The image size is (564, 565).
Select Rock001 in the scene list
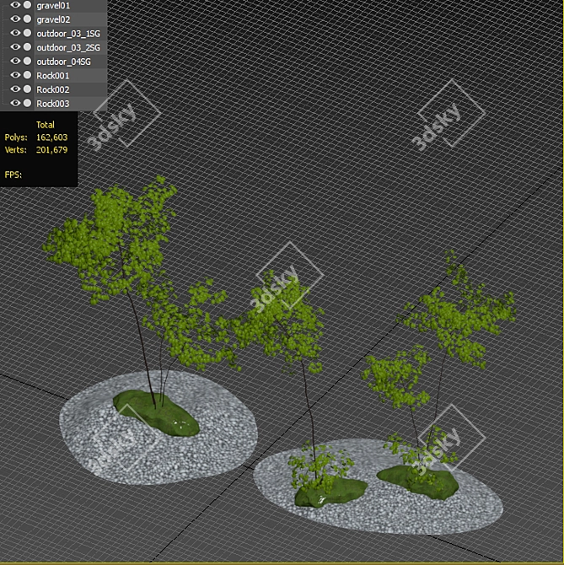click(x=52, y=76)
